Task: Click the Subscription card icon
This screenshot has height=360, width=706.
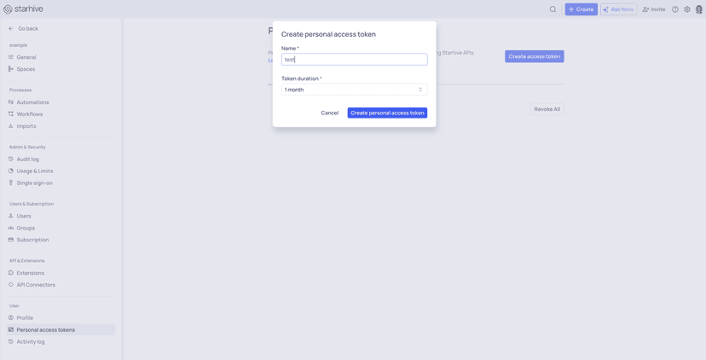Action: 11,240
